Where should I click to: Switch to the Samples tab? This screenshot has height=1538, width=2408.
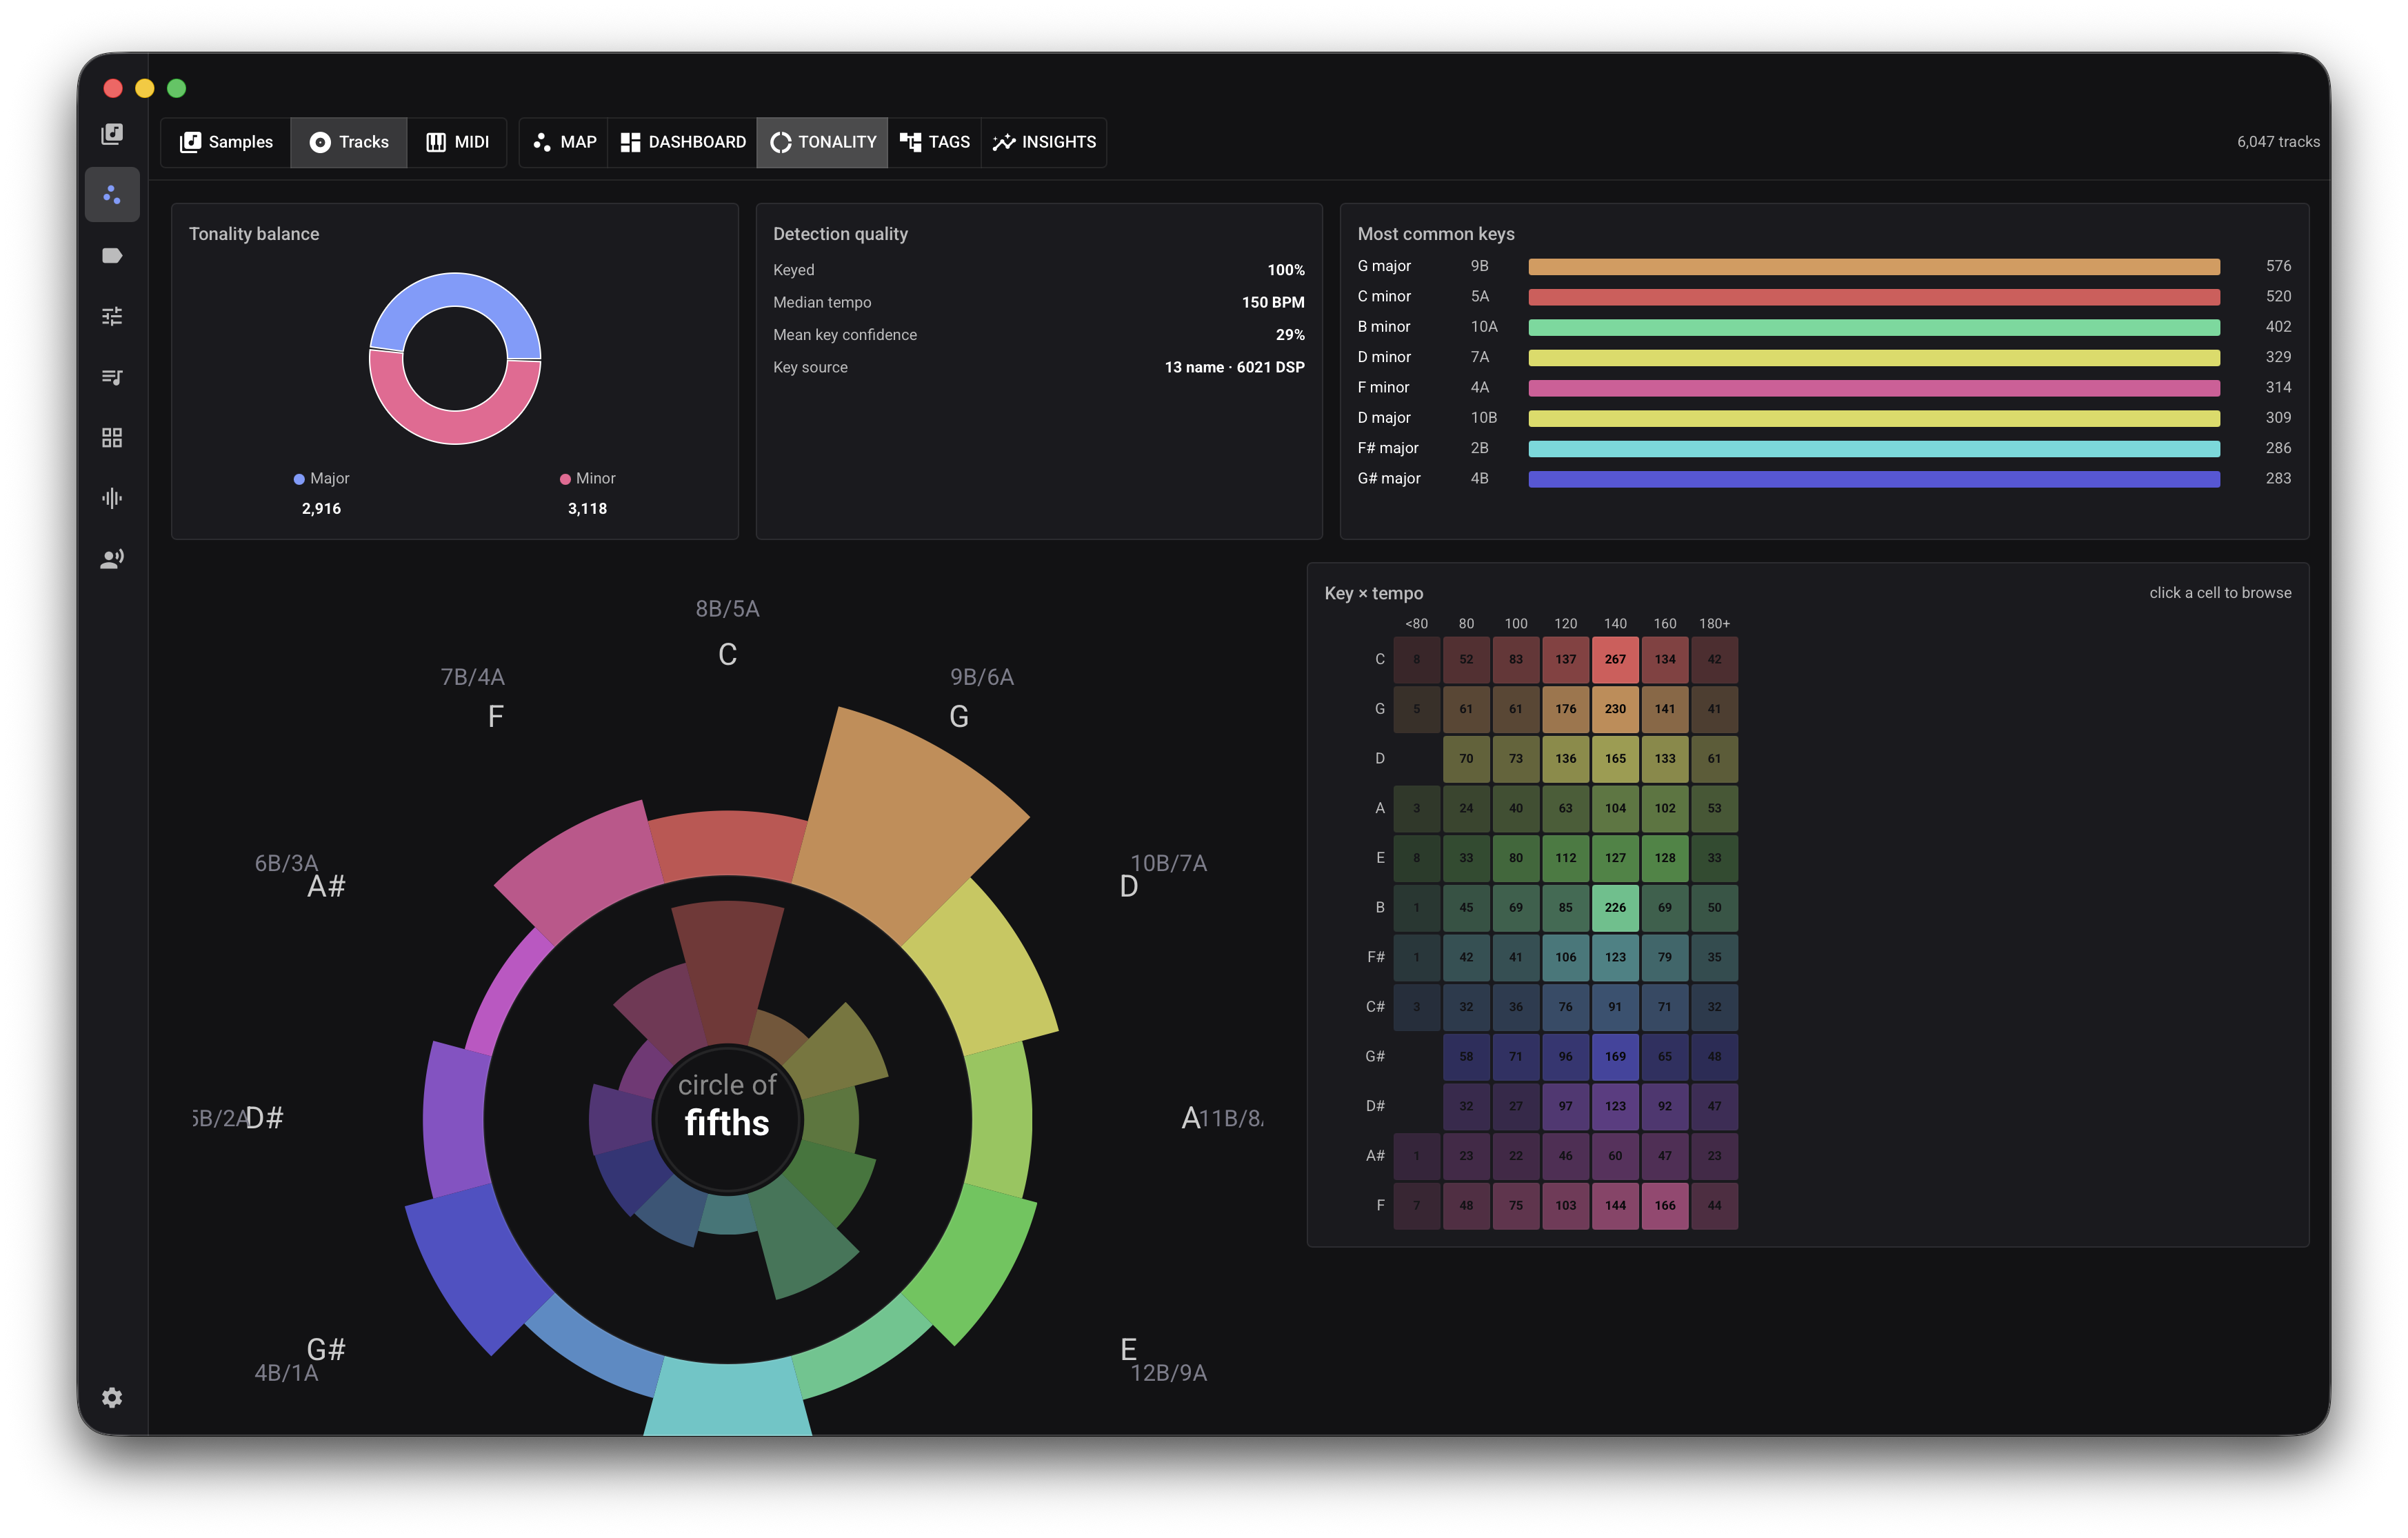226,142
